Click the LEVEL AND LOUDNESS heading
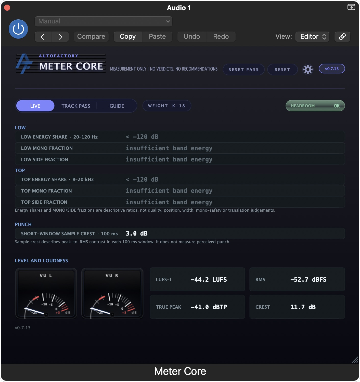Image resolution: width=360 pixels, height=382 pixels. click(42, 261)
